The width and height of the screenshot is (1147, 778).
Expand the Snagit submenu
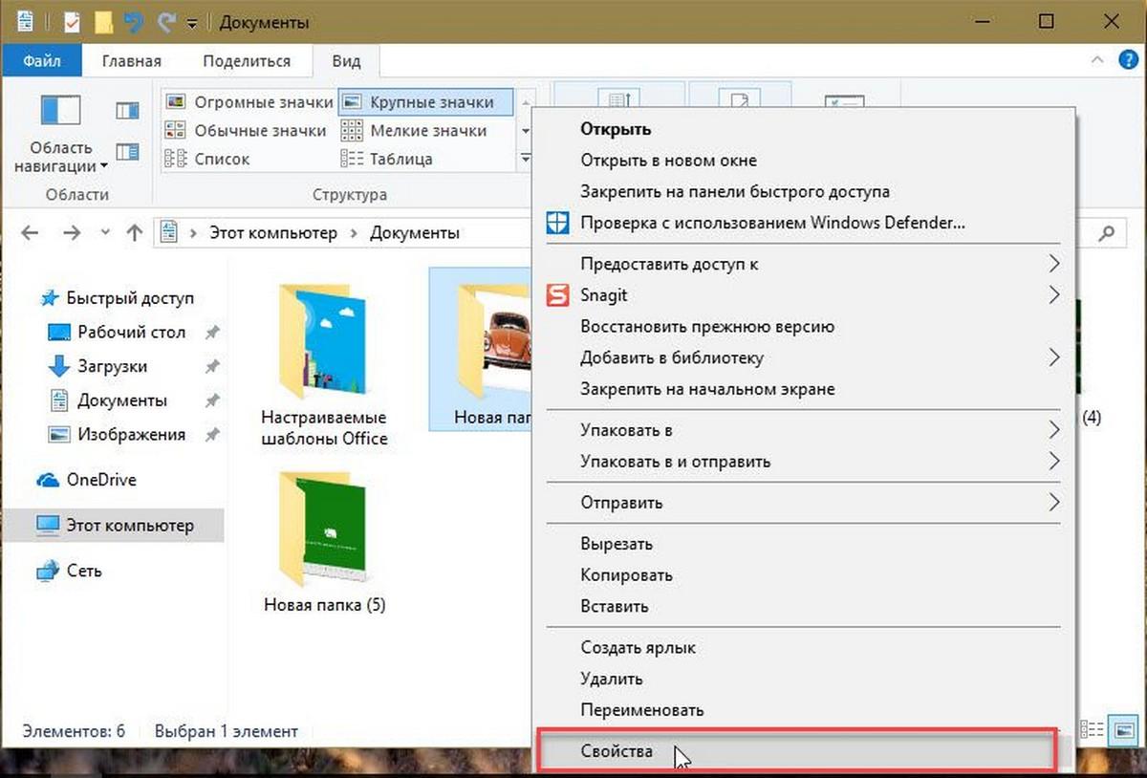803,294
